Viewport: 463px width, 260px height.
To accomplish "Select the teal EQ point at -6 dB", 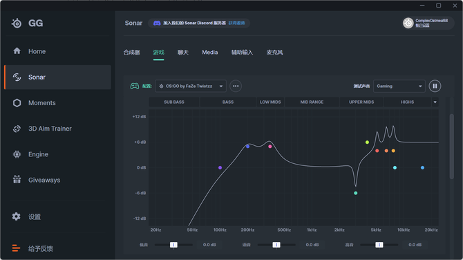I will [355, 193].
